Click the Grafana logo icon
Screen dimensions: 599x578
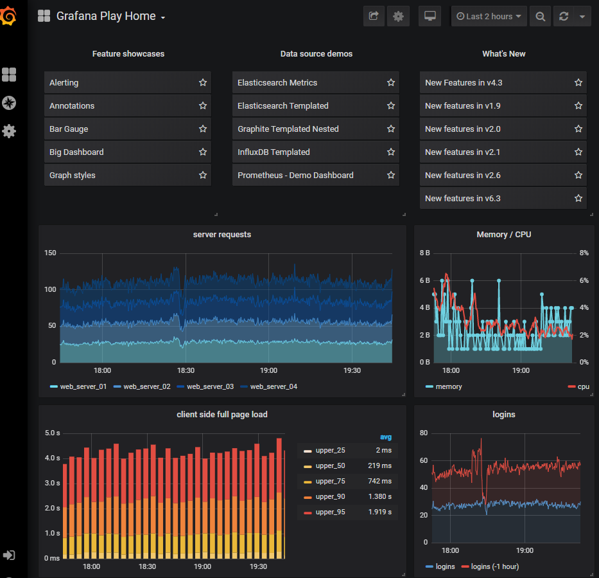tap(8, 16)
